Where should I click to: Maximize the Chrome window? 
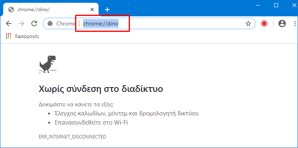276,5
